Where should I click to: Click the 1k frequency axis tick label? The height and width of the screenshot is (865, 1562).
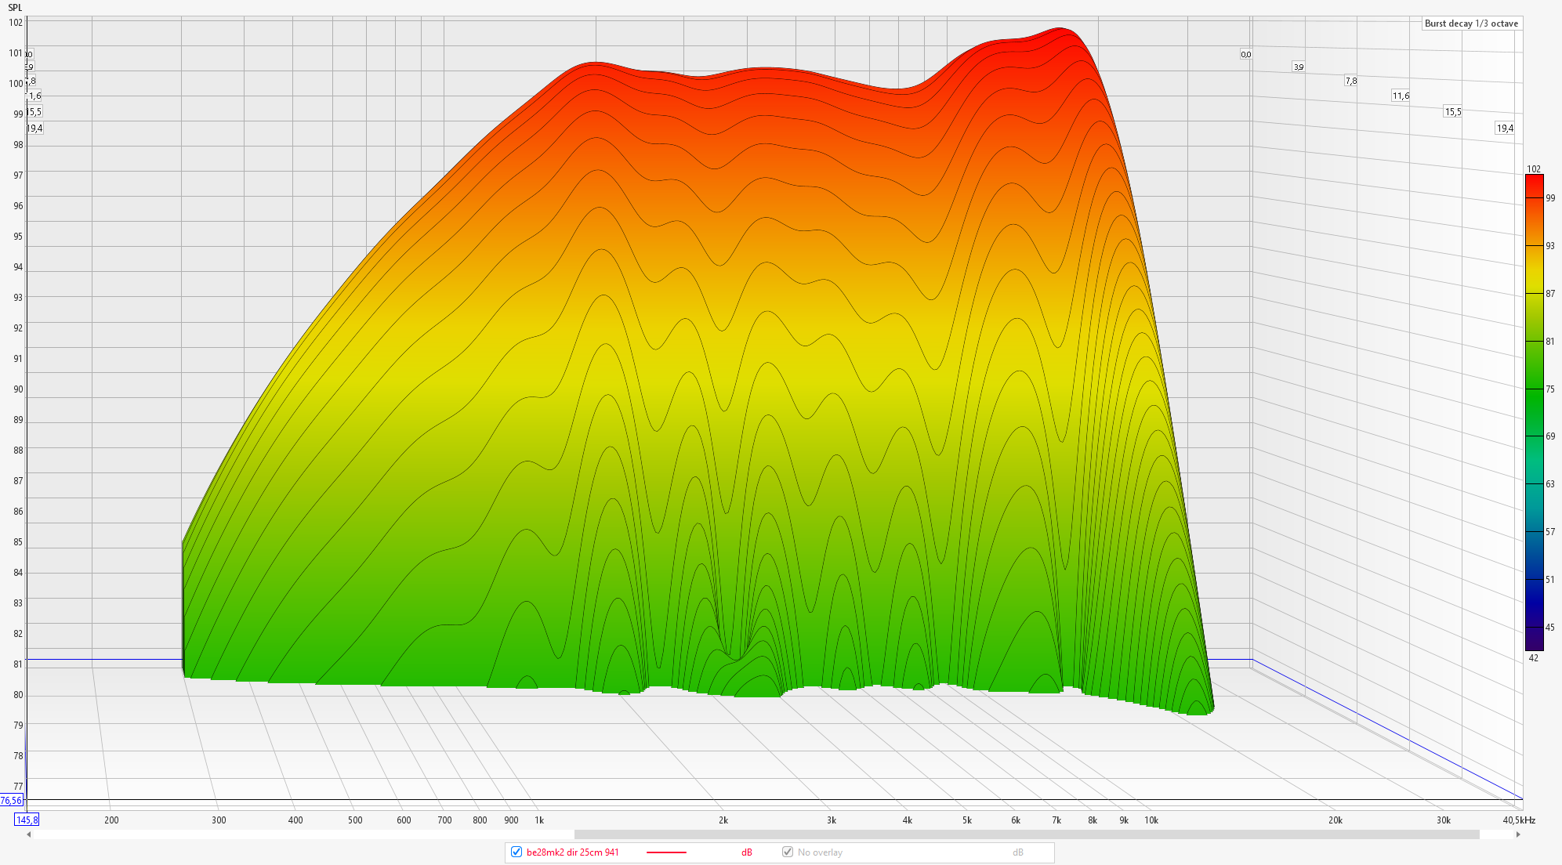click(x=539, y=820)
